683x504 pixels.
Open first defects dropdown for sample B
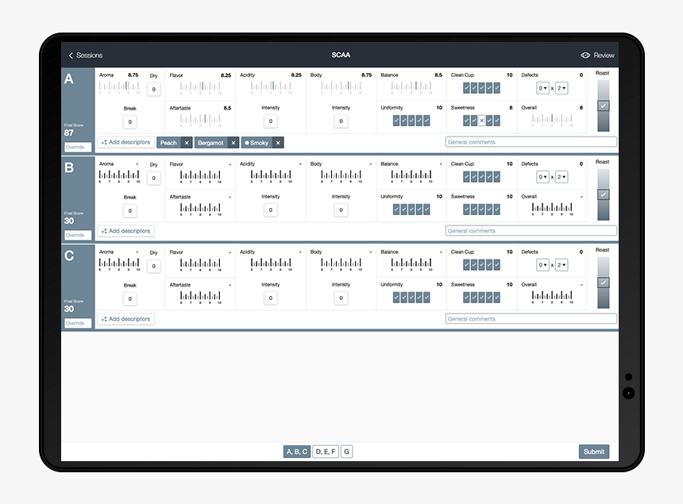tap(542, 177)
